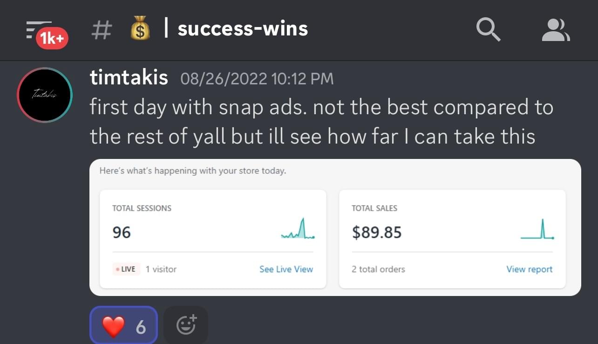Click the Total Sessions sparkline chart
The height and width of the screenshot is (344, 598).
(298, 229)
